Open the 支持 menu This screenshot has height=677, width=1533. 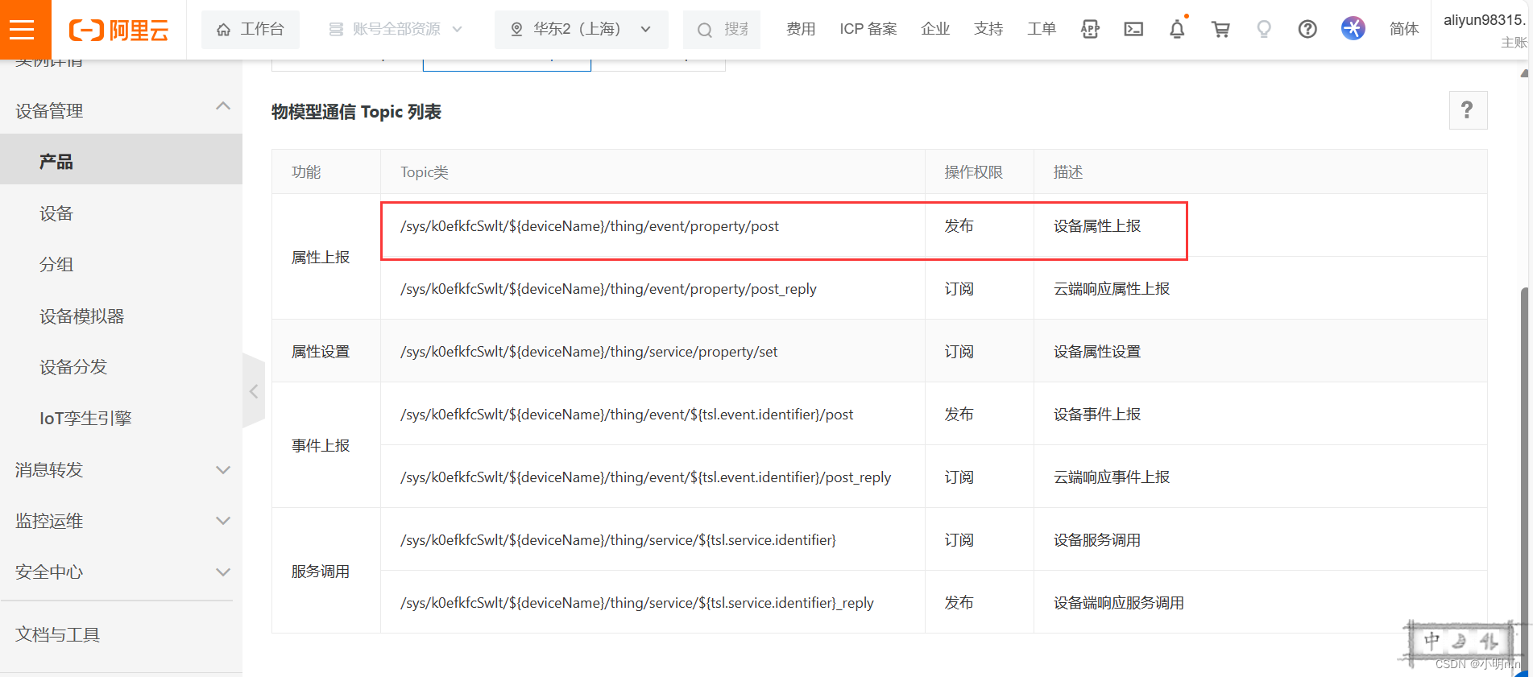(x=988, y=30)
